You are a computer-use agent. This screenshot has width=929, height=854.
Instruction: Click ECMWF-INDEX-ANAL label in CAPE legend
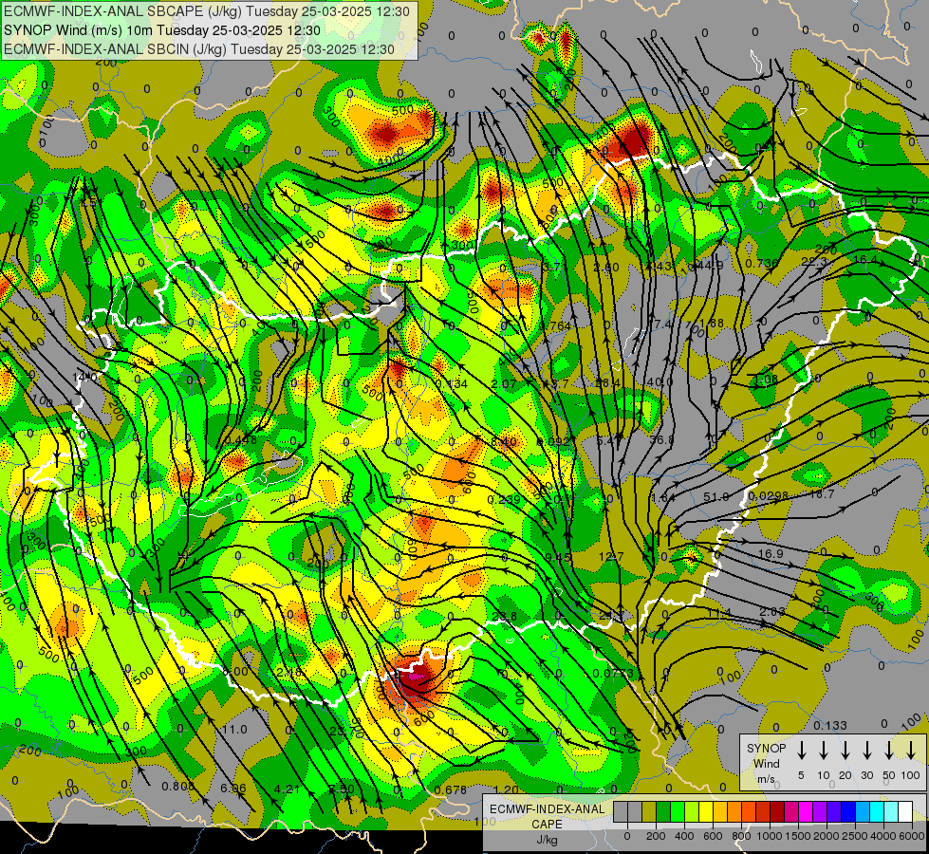tap(547, 809)
